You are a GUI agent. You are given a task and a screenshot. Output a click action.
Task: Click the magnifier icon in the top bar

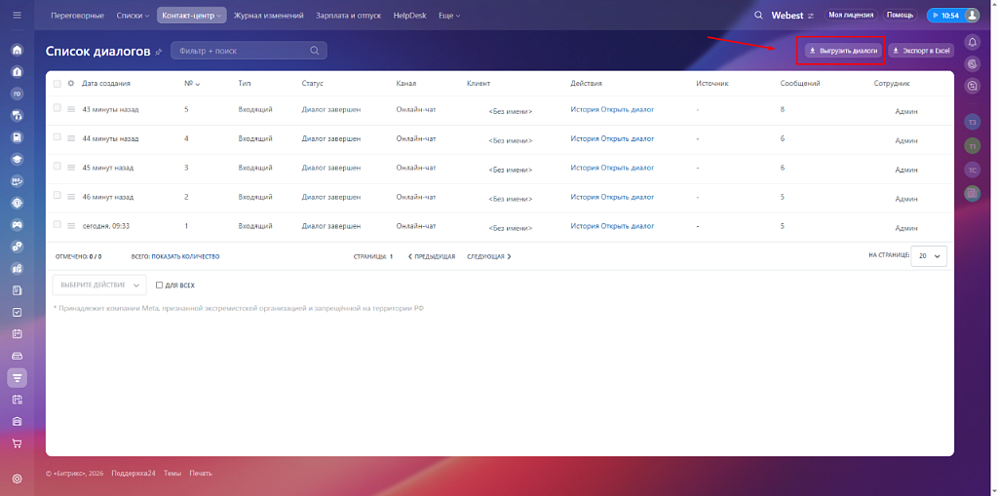(x=758, y=16)
